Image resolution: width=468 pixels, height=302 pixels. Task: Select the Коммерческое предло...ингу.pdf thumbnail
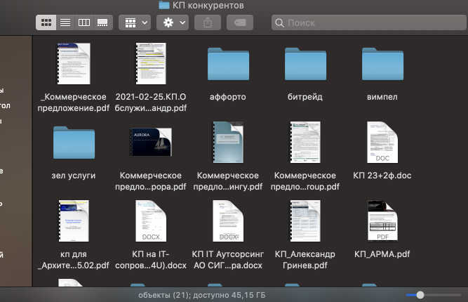tap(228, 142)
